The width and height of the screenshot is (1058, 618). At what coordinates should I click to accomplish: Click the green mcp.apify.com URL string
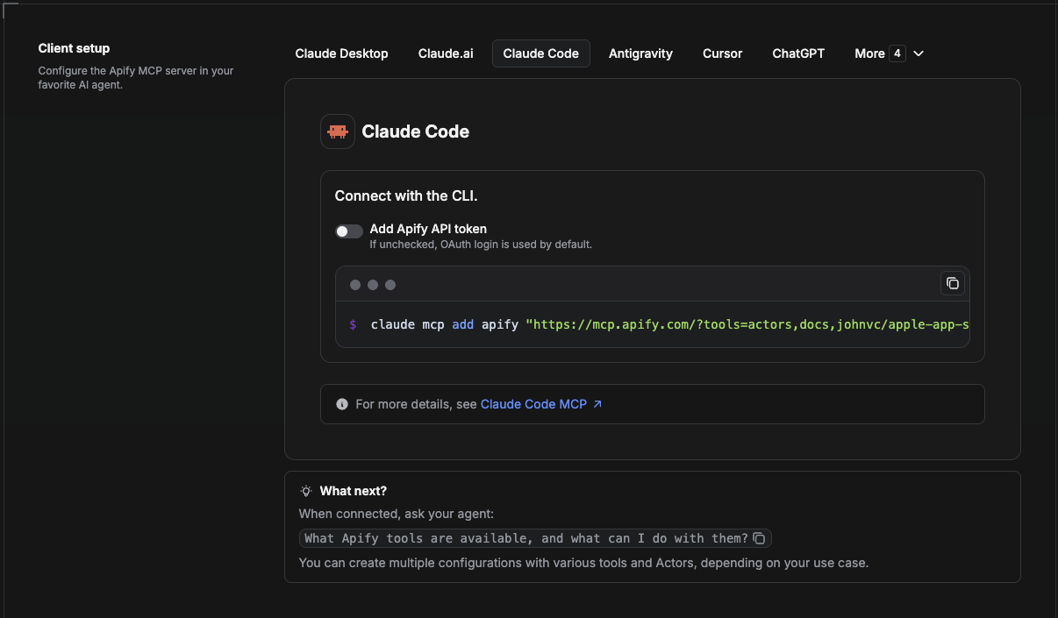point(747,324)
